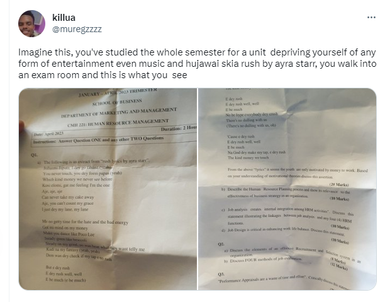This screenshot has width=385, height=302.
Task: Open the right exam paper photo
Action: click(x=287, y=189)
